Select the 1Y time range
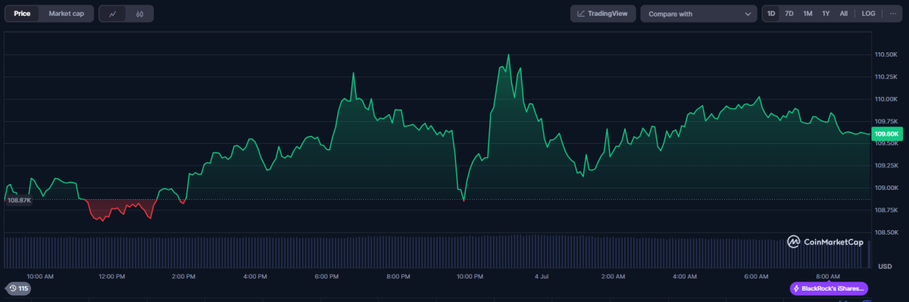The height and width of the screenshot is (302, 909). pos(826,14)
